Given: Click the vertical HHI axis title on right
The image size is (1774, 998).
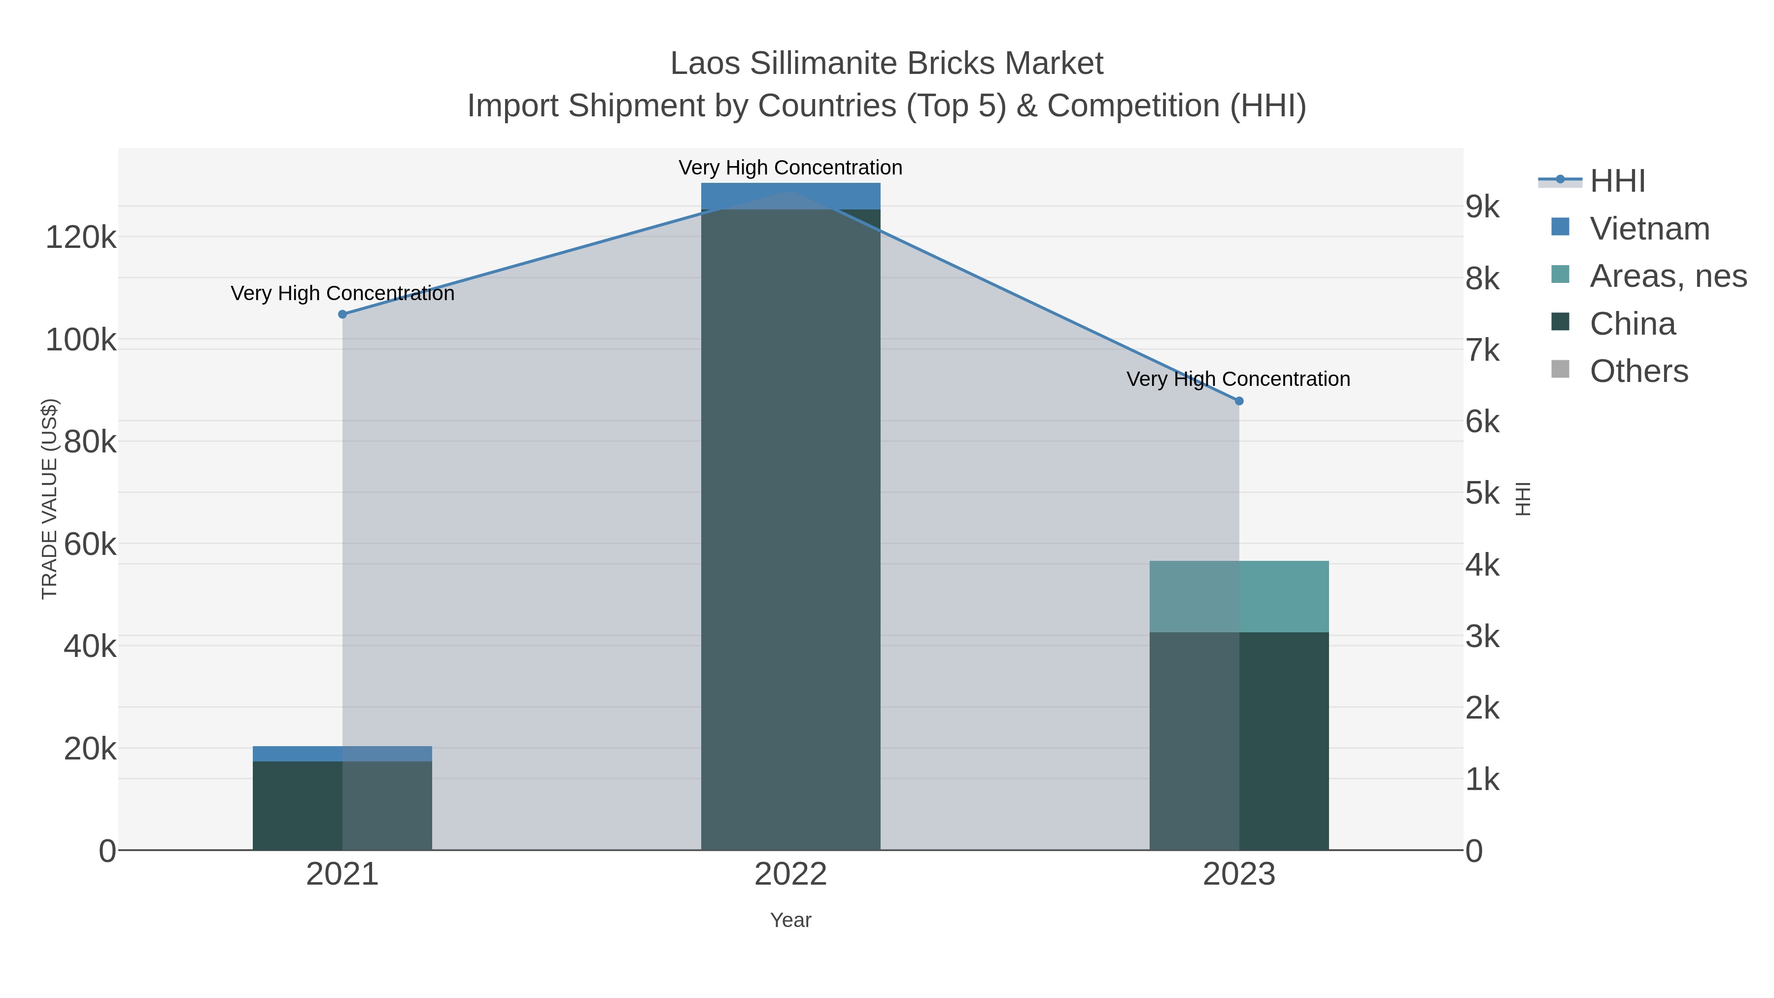Looking at the screenshot, I should (x=1523, y=499).
